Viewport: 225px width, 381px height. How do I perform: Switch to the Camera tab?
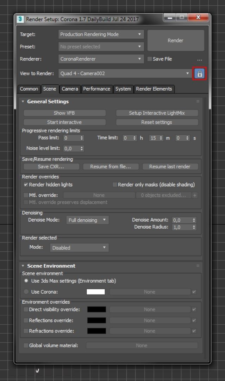click(70, 89)
